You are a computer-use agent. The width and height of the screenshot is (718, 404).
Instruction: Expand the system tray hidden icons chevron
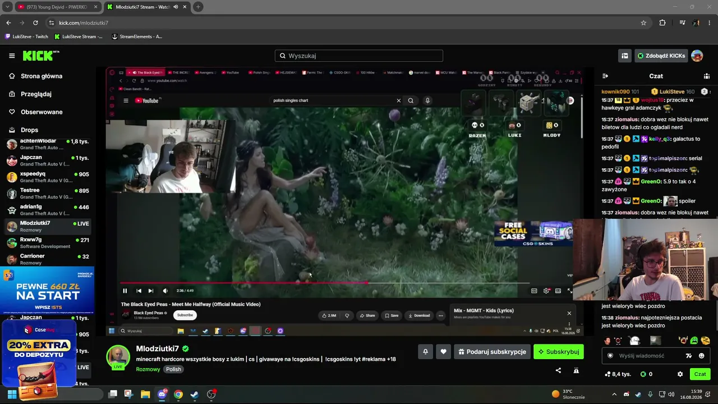point(614,394)
